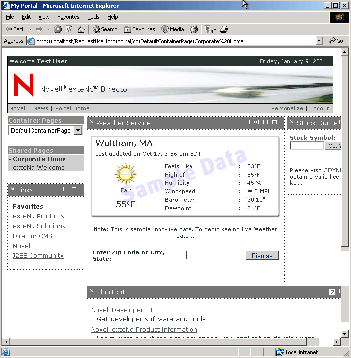Viewport: 351px width, 358px height.
Task: Maximize the Weather Service portlet
Action: point(274,122)
